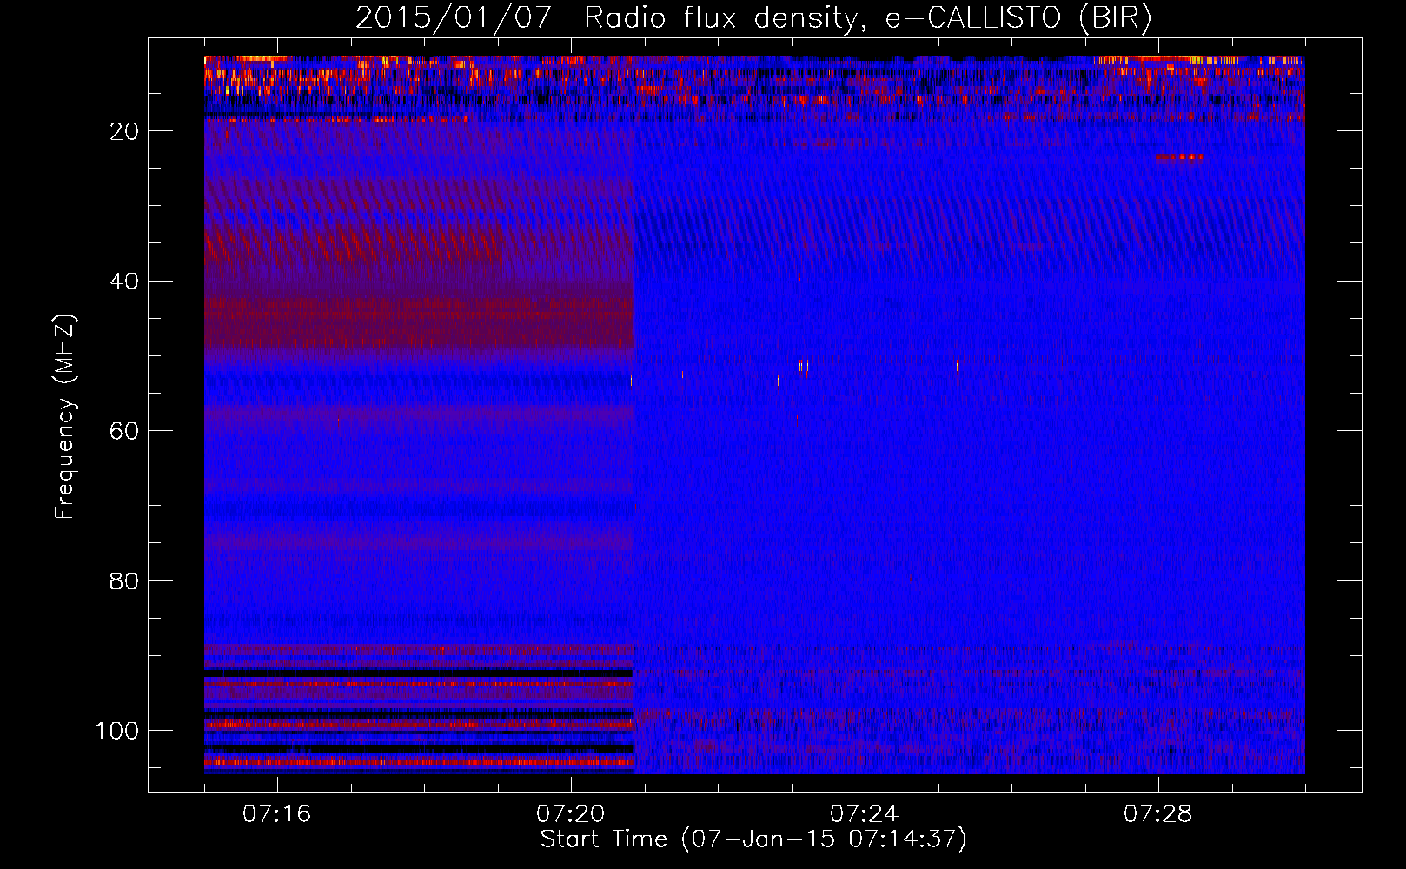Click the 07:28 time tick label

pos(1157,814)
